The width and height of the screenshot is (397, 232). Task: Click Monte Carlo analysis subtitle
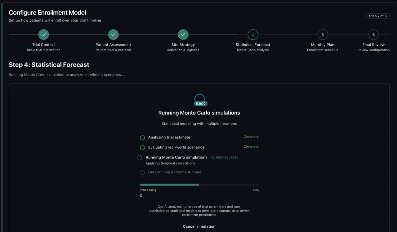(x=253, y=50)
